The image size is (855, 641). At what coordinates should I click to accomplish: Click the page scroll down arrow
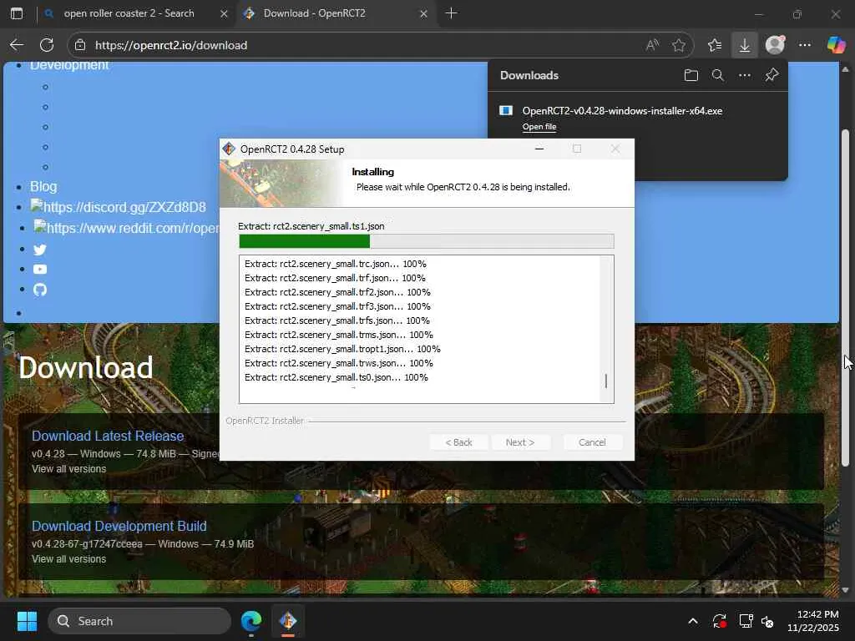click(x=845, y=590)
